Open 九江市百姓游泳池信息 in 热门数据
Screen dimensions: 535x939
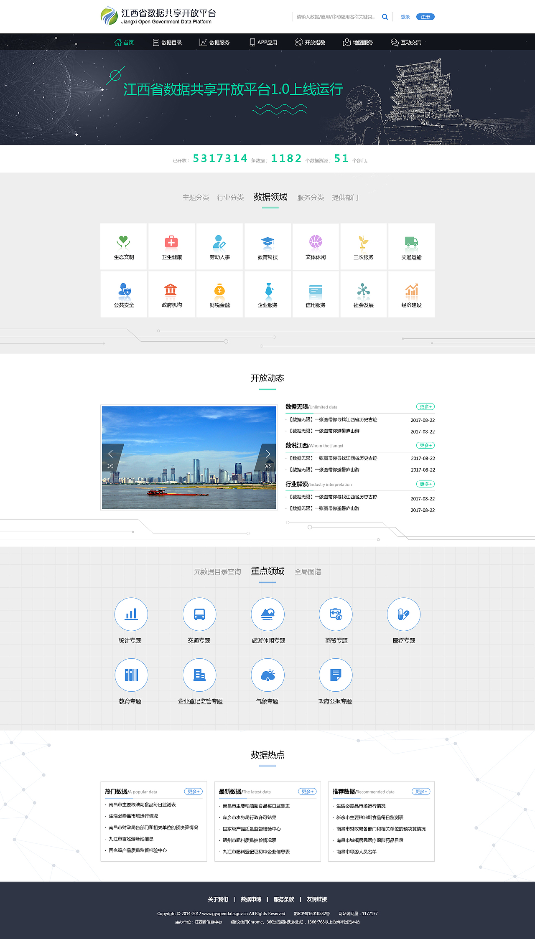[x=131, y=839]
